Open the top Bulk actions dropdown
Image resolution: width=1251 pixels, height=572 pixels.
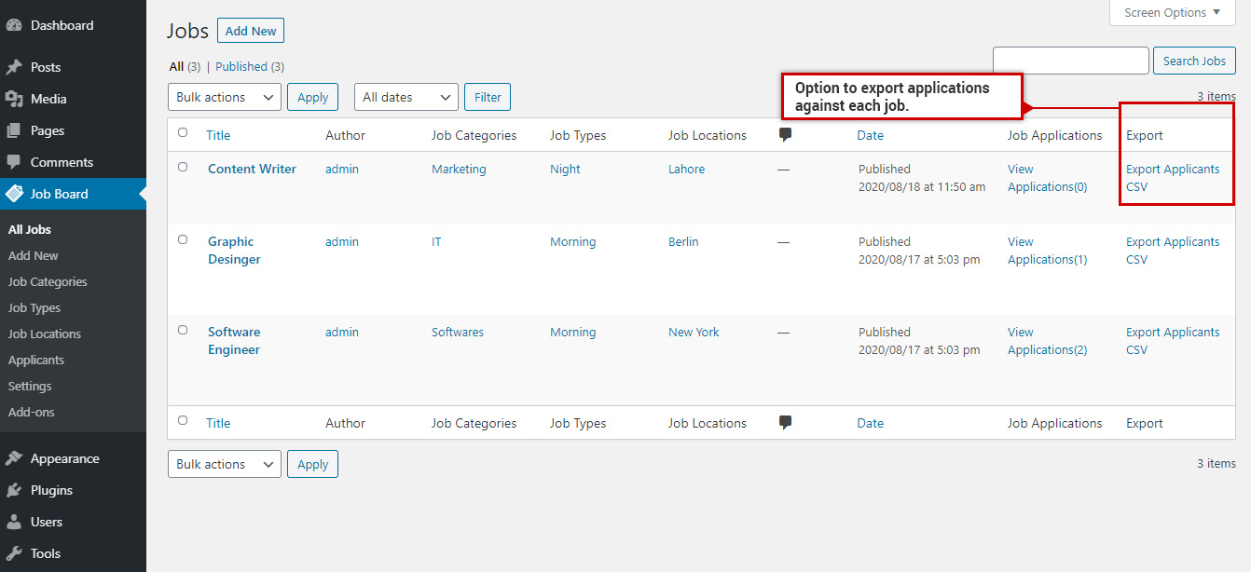[x=224, y=97]
